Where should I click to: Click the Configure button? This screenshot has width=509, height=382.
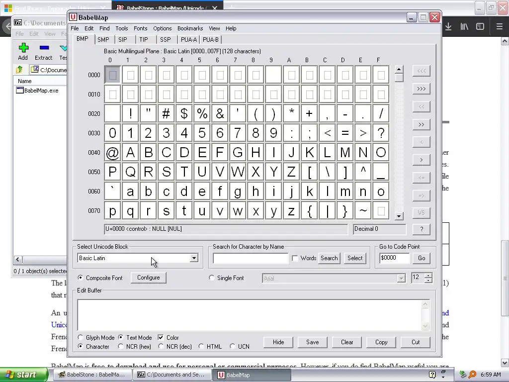pos(148,278)
